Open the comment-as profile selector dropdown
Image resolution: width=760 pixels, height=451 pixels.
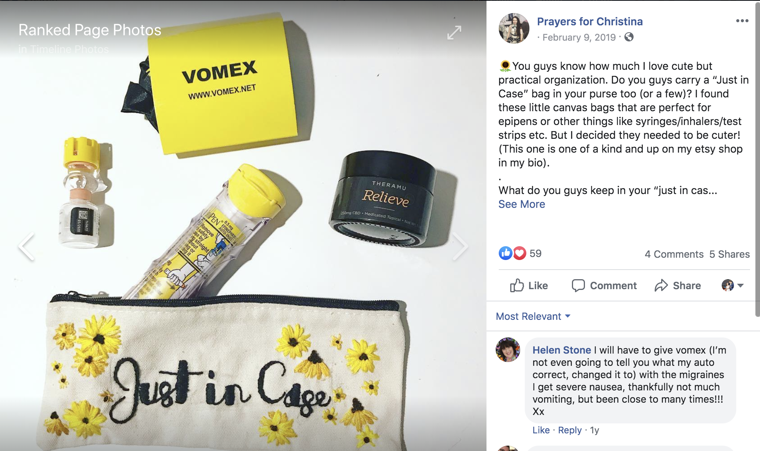tap(732, 285)
